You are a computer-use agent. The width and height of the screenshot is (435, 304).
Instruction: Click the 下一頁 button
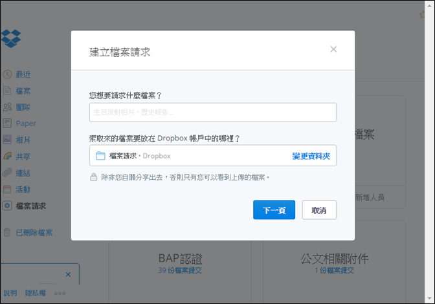(x=274, y=210)
